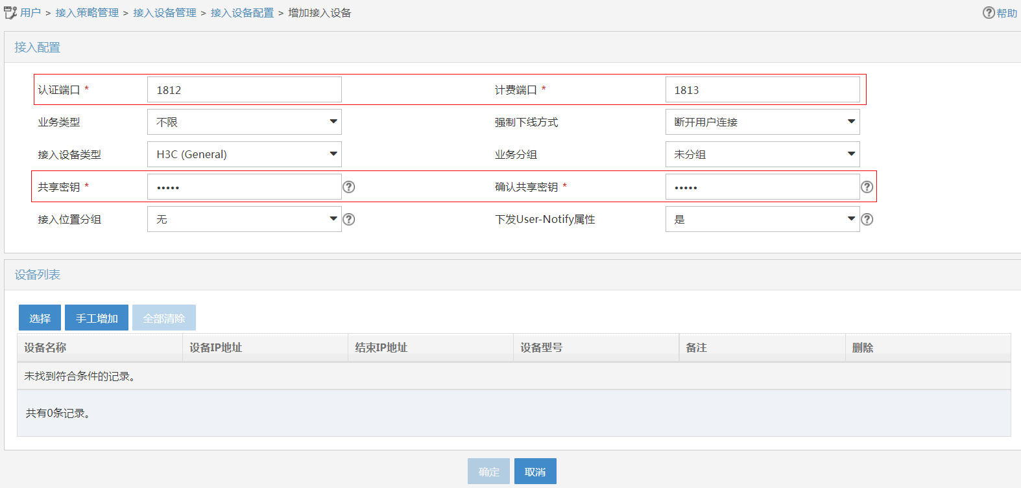Click the 备注 column header
Screen dimensions: 1021x488
pyautogui.click(x=762, y=347)
